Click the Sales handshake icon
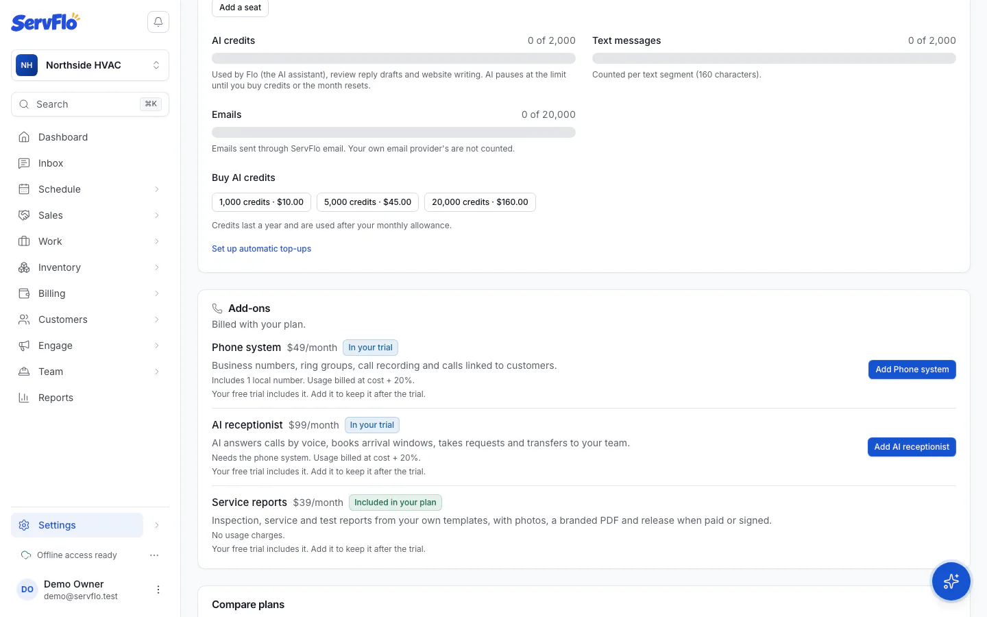 [x=24, y=215]
